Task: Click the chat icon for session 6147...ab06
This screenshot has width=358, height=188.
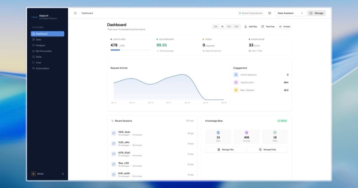Action: coord(114,175)
